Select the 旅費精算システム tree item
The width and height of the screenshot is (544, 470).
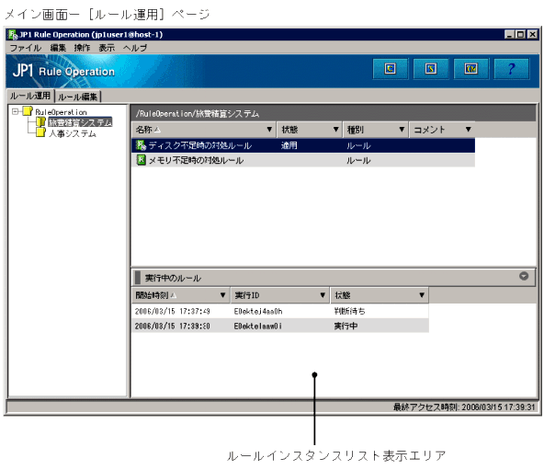pos(80,122)
